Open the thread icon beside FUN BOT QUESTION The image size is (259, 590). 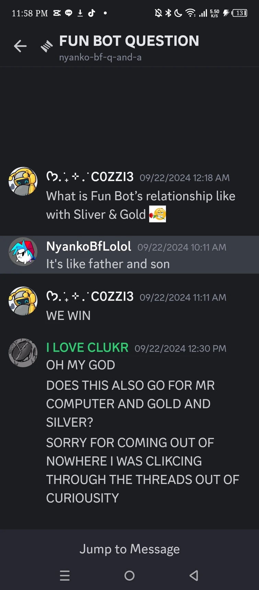coord(47,46)
